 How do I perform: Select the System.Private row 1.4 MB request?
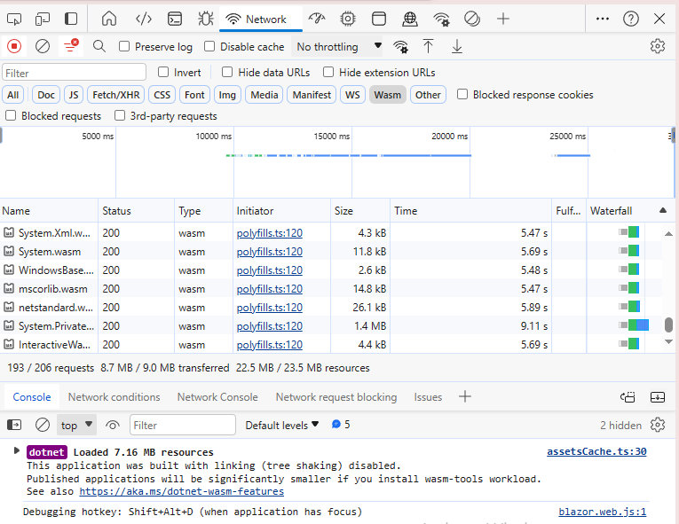pyautogui.click(x=331, y=325)
